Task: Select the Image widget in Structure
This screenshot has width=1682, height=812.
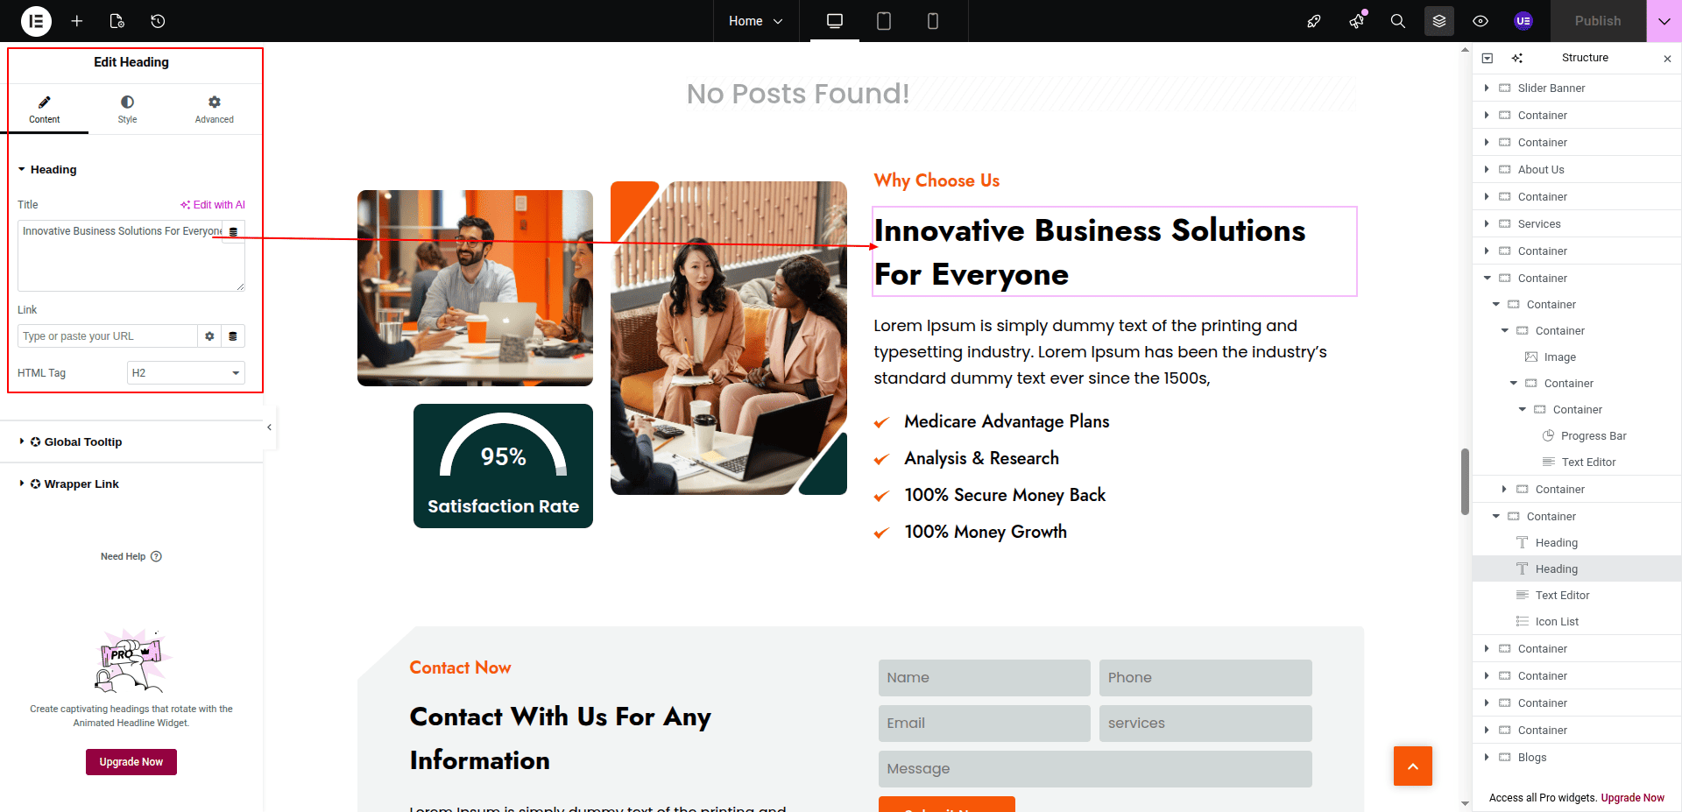Action: click(x=1559, y=357)
